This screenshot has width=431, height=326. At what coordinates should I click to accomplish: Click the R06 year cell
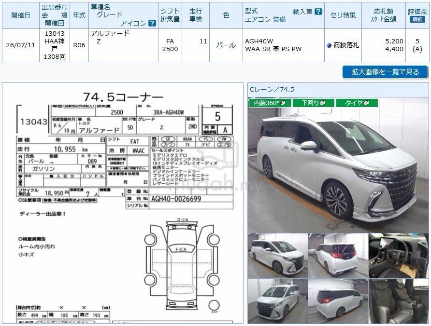[79, 45]
